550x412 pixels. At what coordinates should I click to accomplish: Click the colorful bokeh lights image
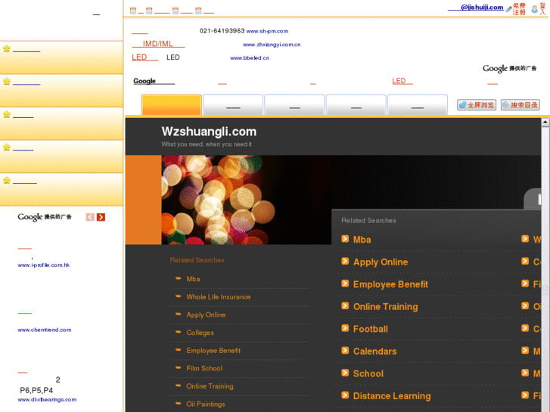click(246, 200)
